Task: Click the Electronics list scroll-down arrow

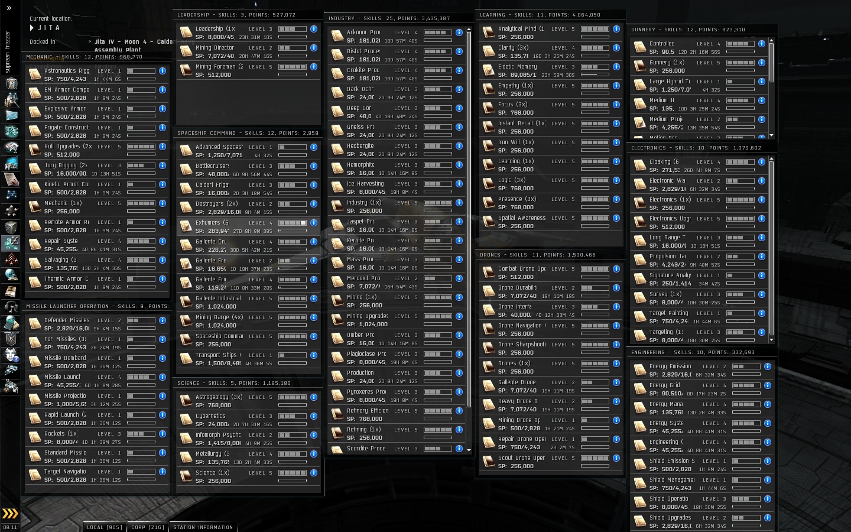Action: click(x=771, y=340)
